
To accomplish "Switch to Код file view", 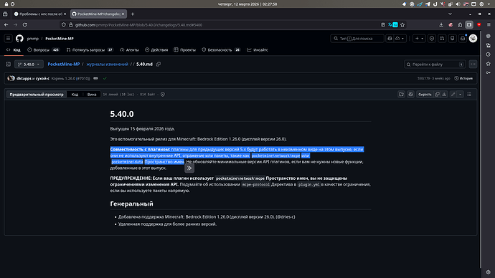I will (75, 95).
